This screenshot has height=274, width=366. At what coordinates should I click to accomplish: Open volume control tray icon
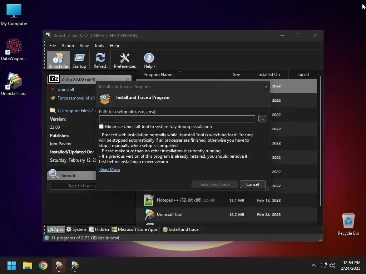point(332,265)
